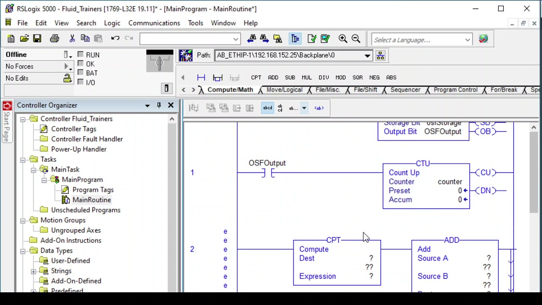Viewport: 542px width, 305px height.
Task: Toggle the controller organizer toolbar button
Action: tap(295, 39)
